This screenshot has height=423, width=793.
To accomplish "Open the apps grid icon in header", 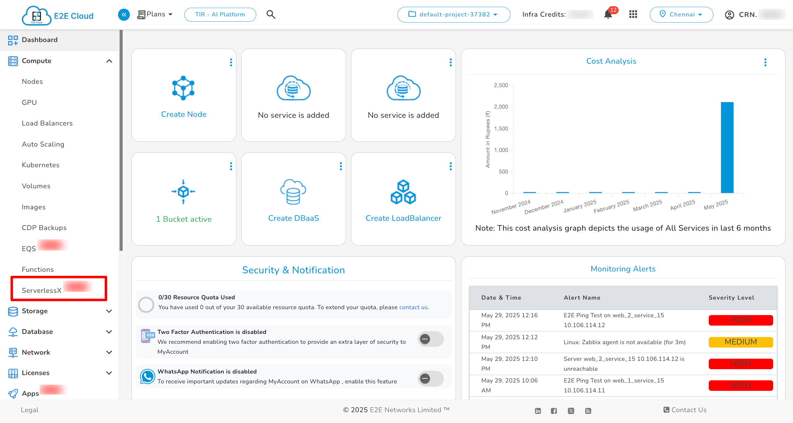I will 633,14.
